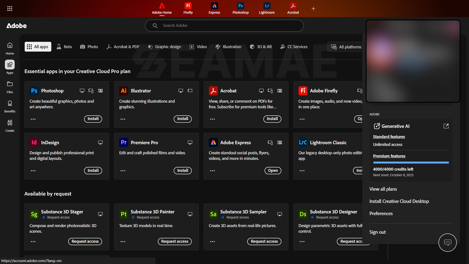This screenshot has width=469, height=264.
Task: Click the Premiere Pro Pr app icon
Action: point(124,143)
